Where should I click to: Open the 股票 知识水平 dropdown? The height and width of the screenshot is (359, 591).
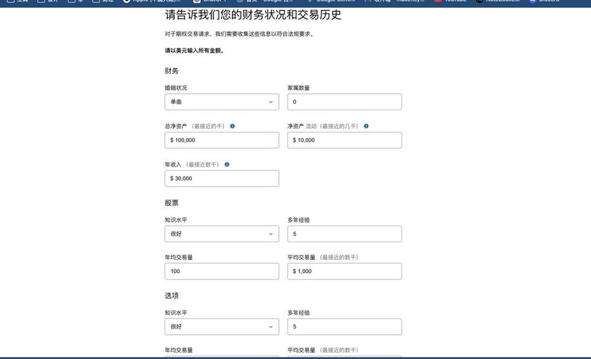coord(222,234)
